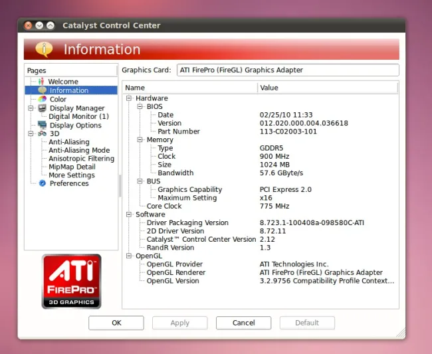Click the greyed Default button
This screenshot has height=354, width=432.
307,323
